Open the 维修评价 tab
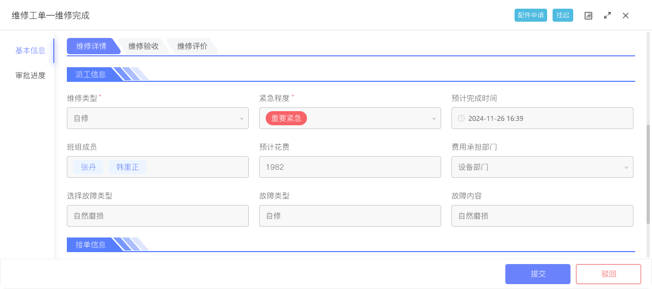 (x=192, y=47)
